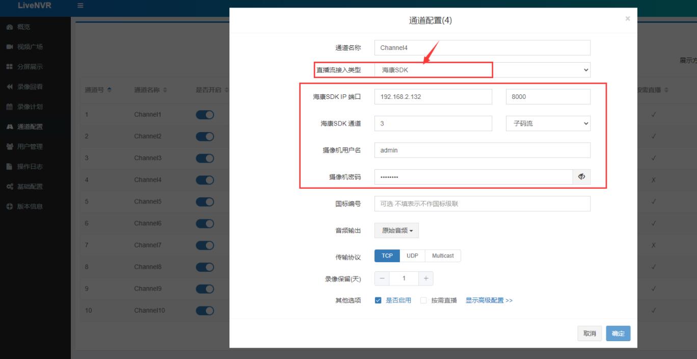Click the 录像保留 days value field
Viewport: 697px width, 359px height.
tap(404, 278)
